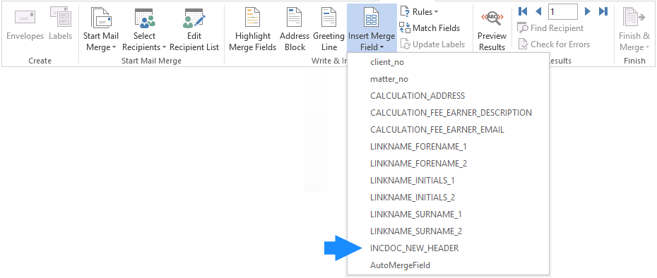
Task: Insert a Greeting Line
Action: click(329, 30)
